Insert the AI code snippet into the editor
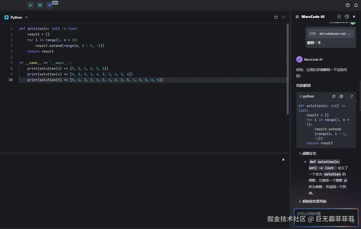The height and width of the screenshot is (229, 361). (x=341, y=96)
